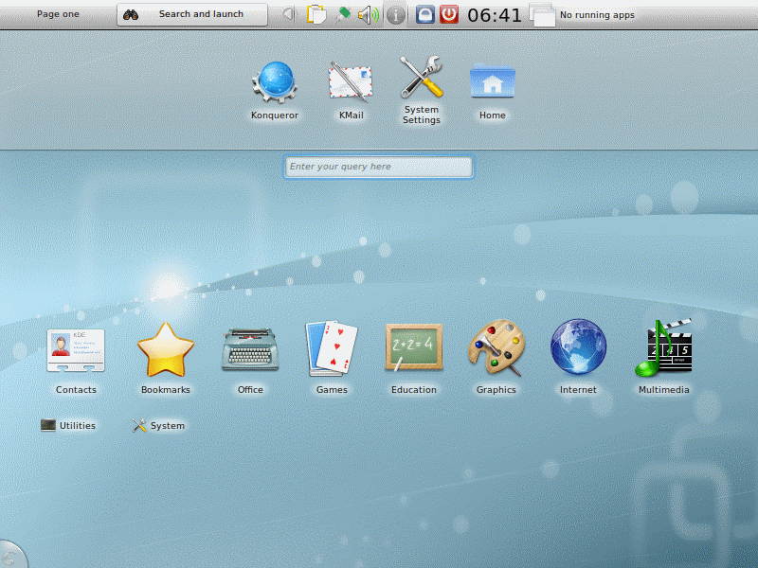Toggle the speaker volume control in tray

[368, 14]
